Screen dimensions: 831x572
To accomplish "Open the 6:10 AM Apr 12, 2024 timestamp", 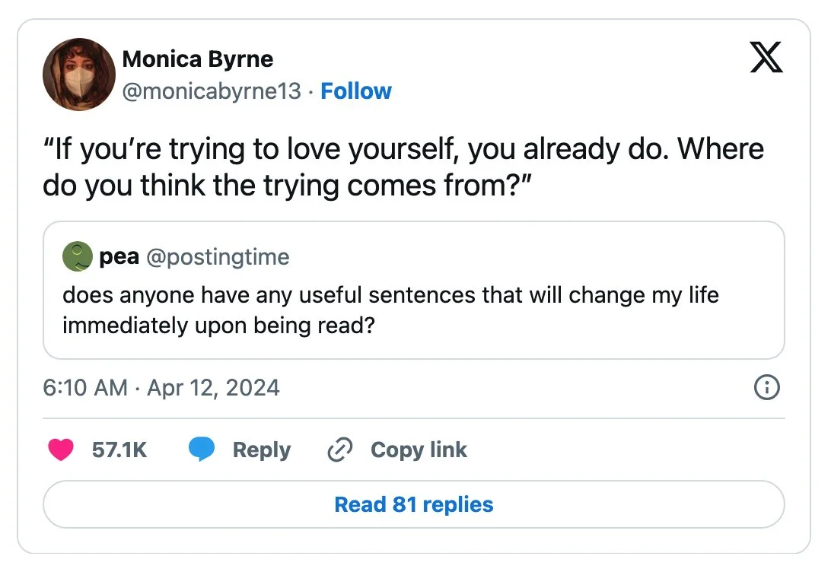I will 161,388.
